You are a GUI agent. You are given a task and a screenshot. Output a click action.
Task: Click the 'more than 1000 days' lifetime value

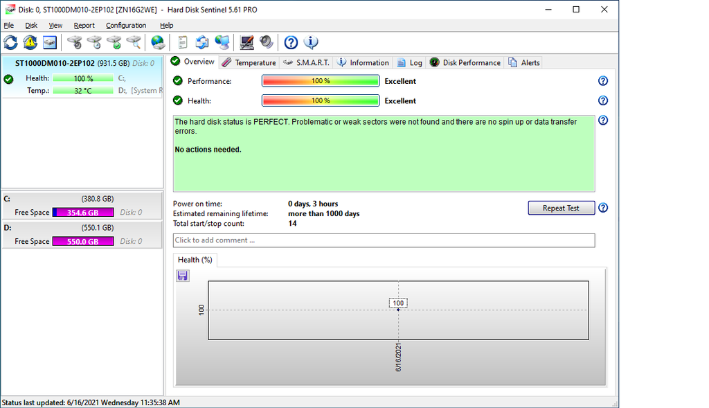tap(324, 214)
